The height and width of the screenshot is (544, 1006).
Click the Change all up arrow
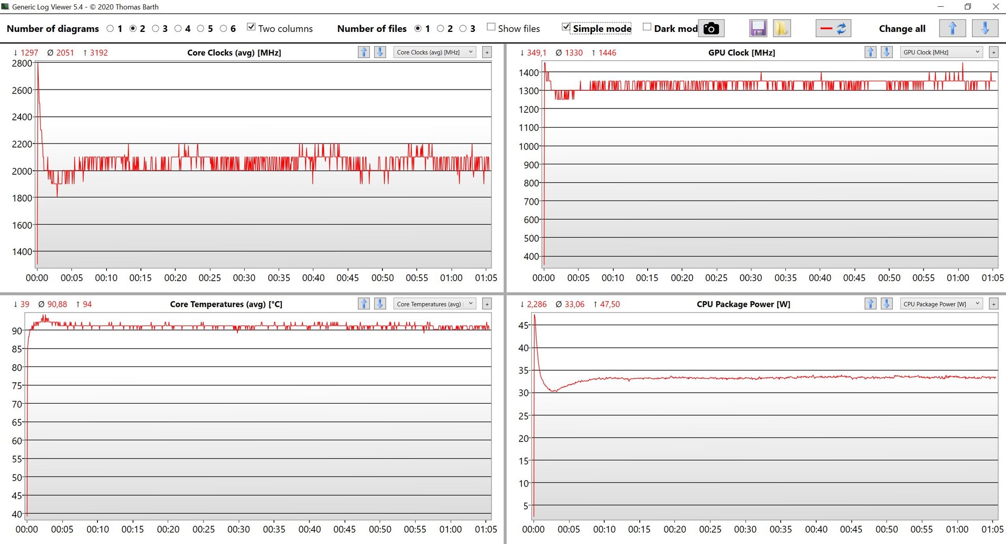tap(953, 28)
